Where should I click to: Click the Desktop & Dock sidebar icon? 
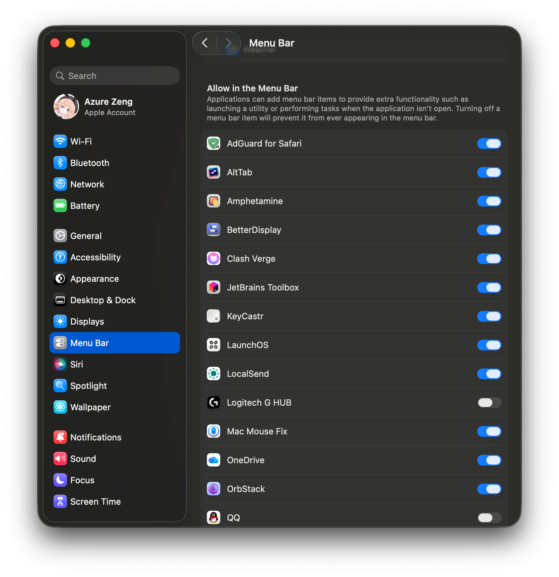click(60, 300)
